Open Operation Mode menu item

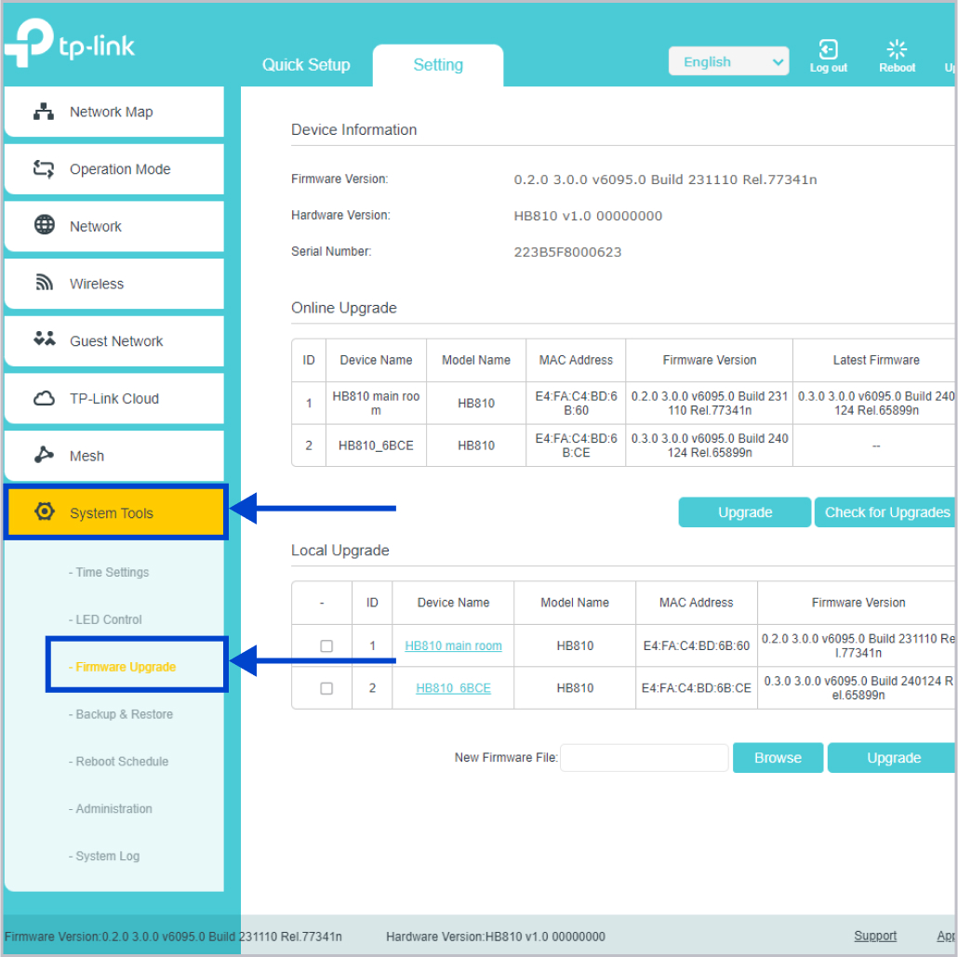(114, 169)
